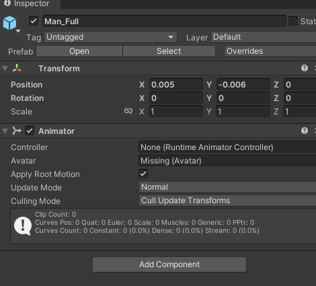This screenshot has width=316, height=286.
Task: Uncheck Apply Root Motion
Action: (143, 174)
